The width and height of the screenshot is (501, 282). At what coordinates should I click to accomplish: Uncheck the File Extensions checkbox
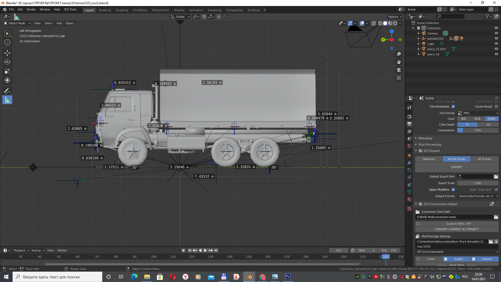coord(453,107)
